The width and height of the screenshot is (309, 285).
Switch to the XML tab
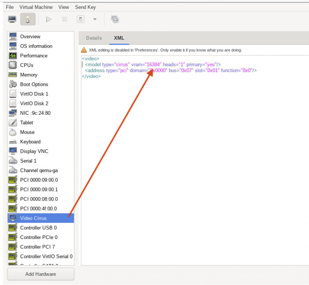tap(119, 38)
